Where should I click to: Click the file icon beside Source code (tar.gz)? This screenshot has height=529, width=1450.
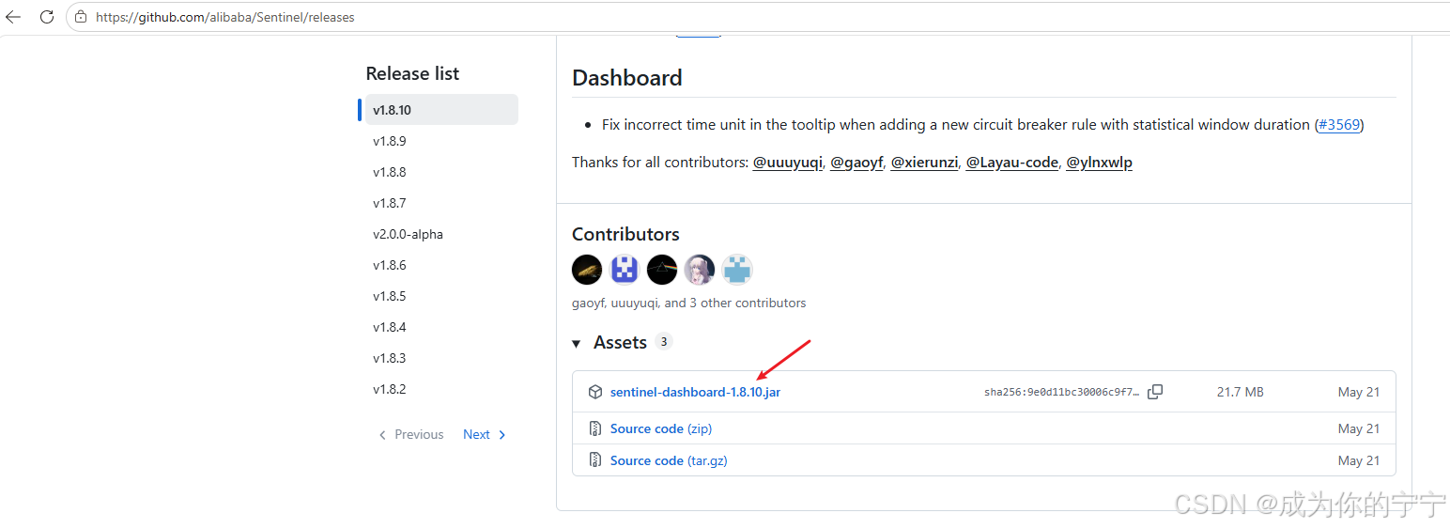(x=594, y=460)
